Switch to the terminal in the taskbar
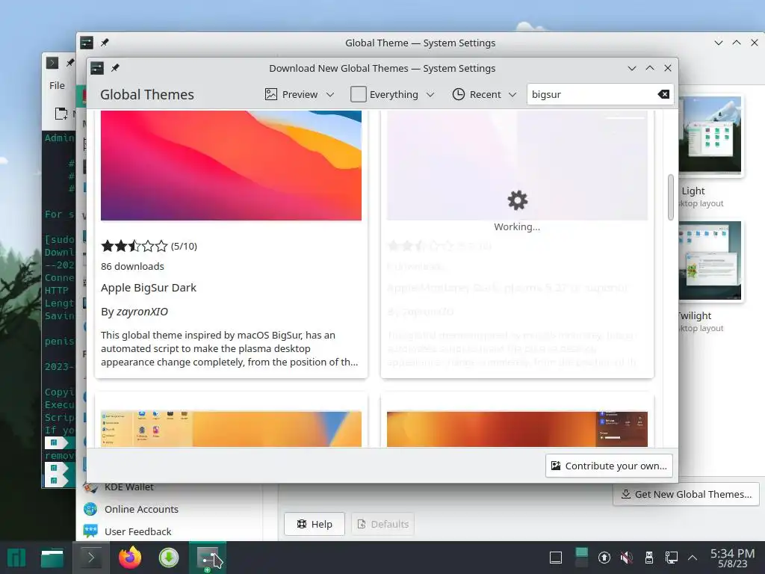The image size is (765, 574). (90, 558)
